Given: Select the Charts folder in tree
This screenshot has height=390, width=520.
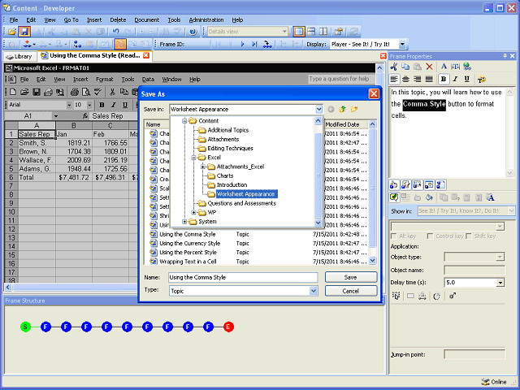Looking at the screenshot, I should coord(225,175).
